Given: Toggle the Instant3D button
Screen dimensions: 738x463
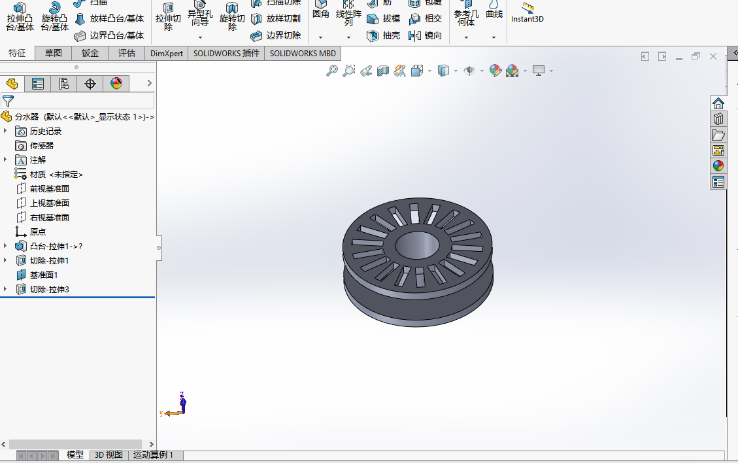Looking at the screenshot, I should (x=527, y=13).
